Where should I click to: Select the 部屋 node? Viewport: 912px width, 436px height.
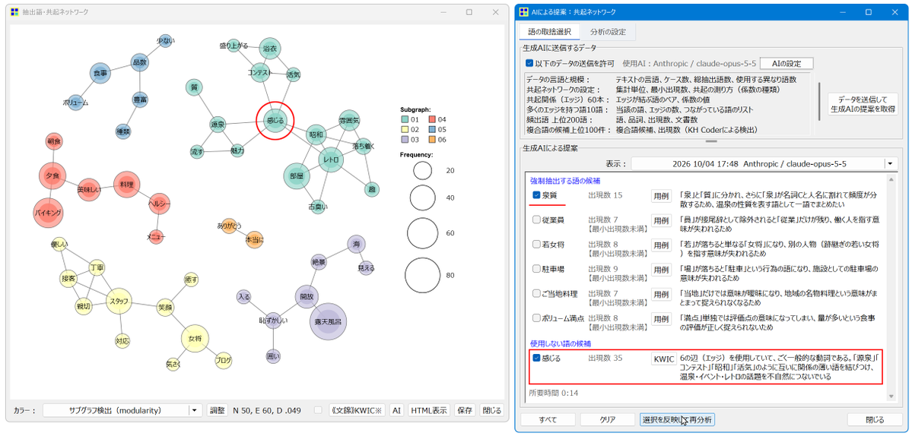pyautogui.click(x=297, y=176)
